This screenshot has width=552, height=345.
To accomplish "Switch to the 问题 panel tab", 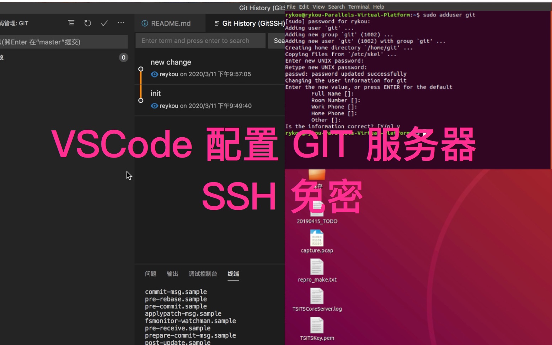I will (151, 274).
